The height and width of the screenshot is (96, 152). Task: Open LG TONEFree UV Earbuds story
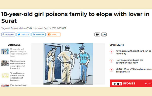pyautogui.click(x=134, y=70)
